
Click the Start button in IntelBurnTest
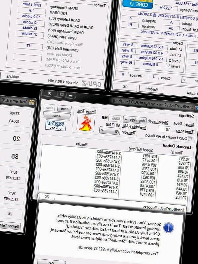[x=64, y=109]
